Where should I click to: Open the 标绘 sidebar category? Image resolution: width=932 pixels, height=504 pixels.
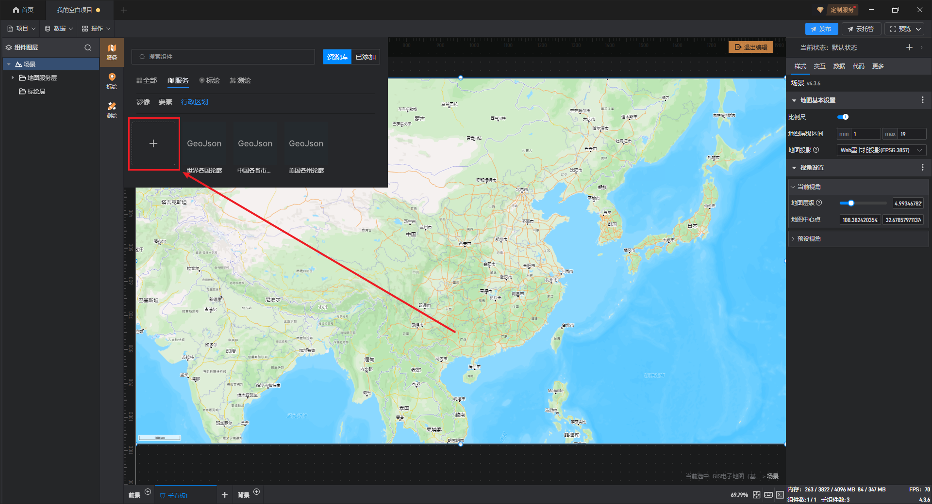(112, 81)
